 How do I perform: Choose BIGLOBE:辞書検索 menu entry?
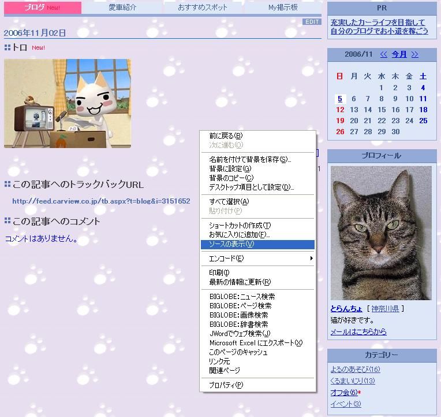click(x=257, y=324)
